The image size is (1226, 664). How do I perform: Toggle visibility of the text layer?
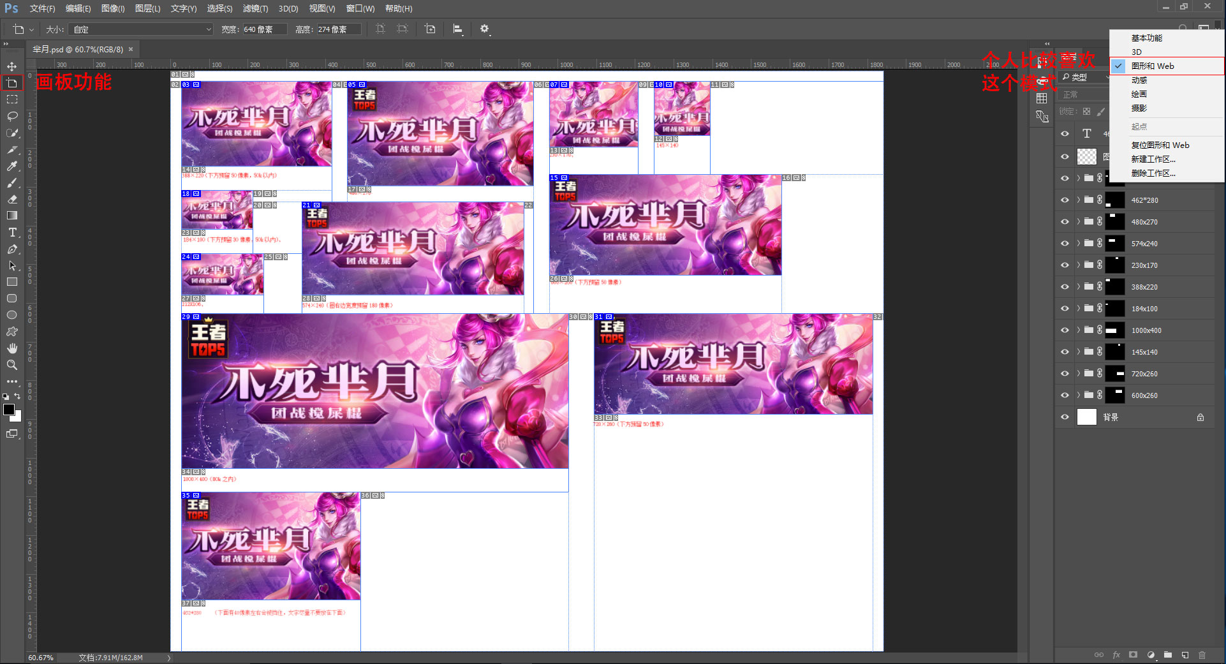coord(1065,133)
